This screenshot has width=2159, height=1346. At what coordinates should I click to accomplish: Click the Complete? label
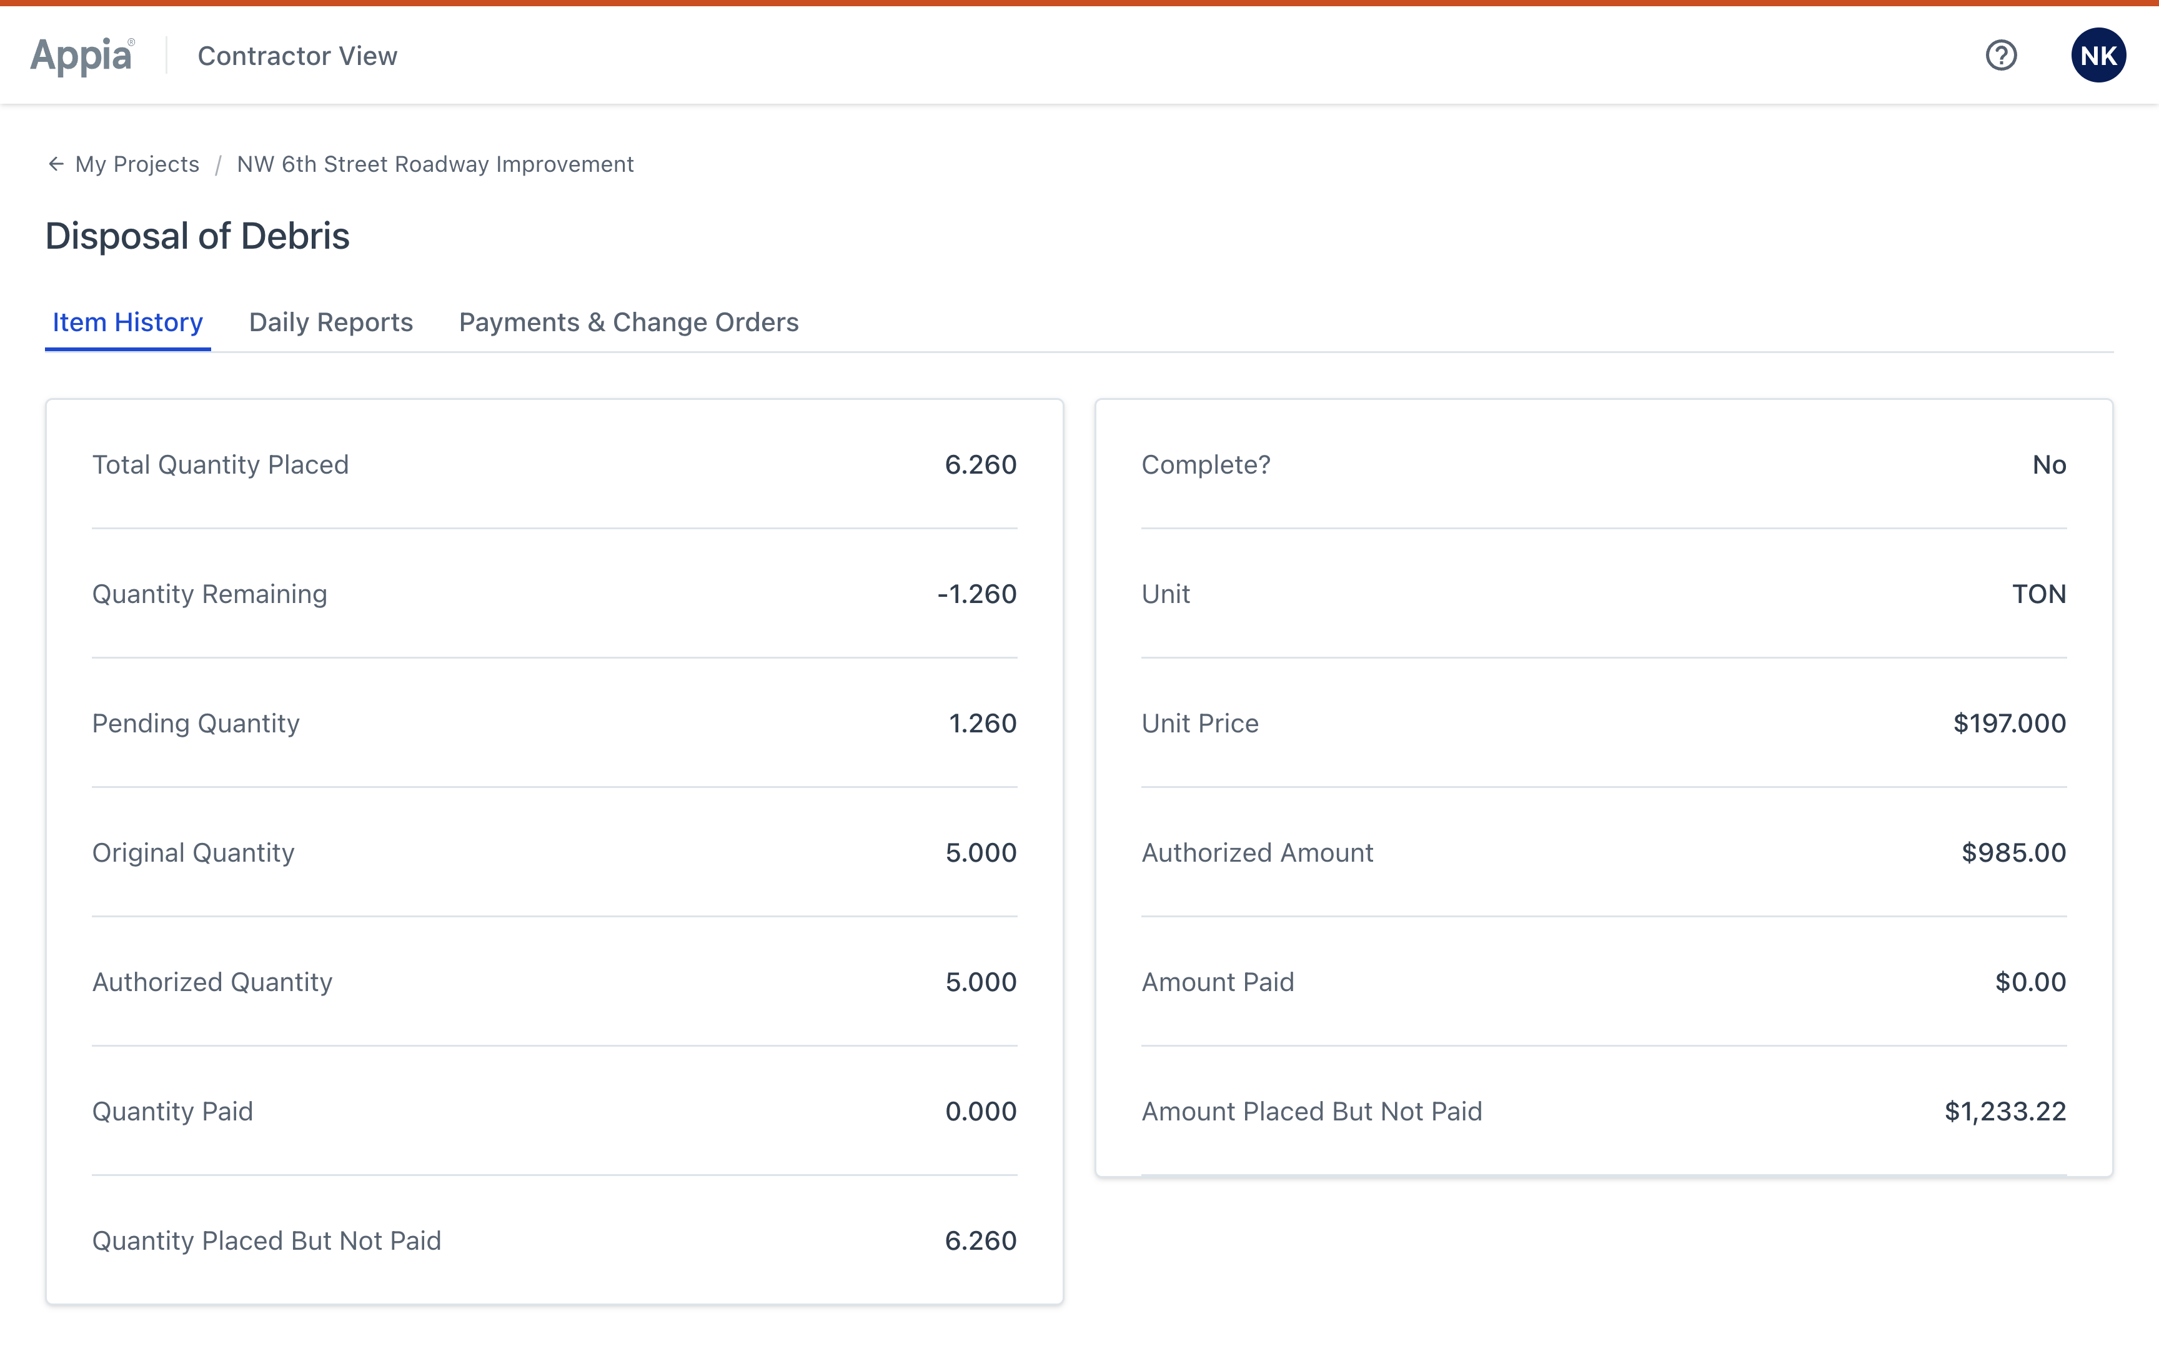point(1206,465)
